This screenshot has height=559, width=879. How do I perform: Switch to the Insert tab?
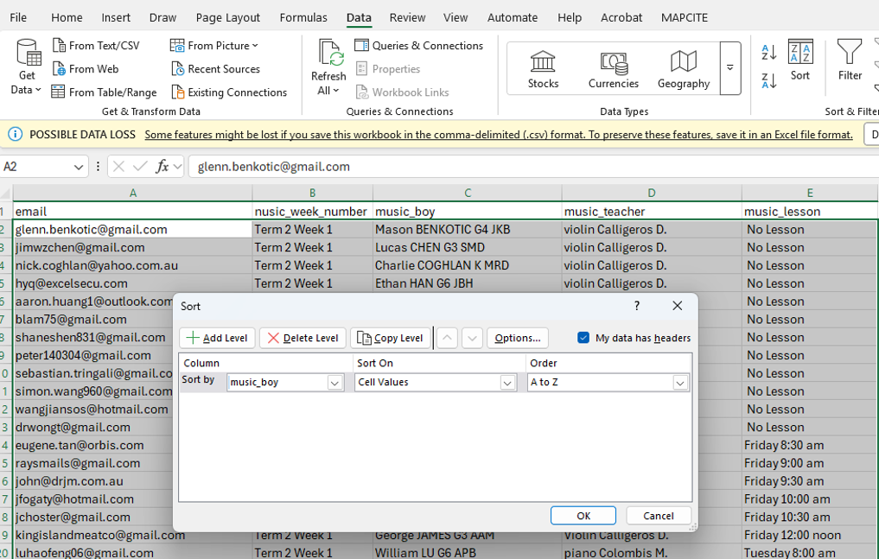pyautogui.click(x=116, y=17)
